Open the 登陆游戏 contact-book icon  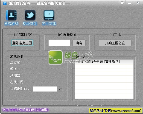tap(11, 15)
